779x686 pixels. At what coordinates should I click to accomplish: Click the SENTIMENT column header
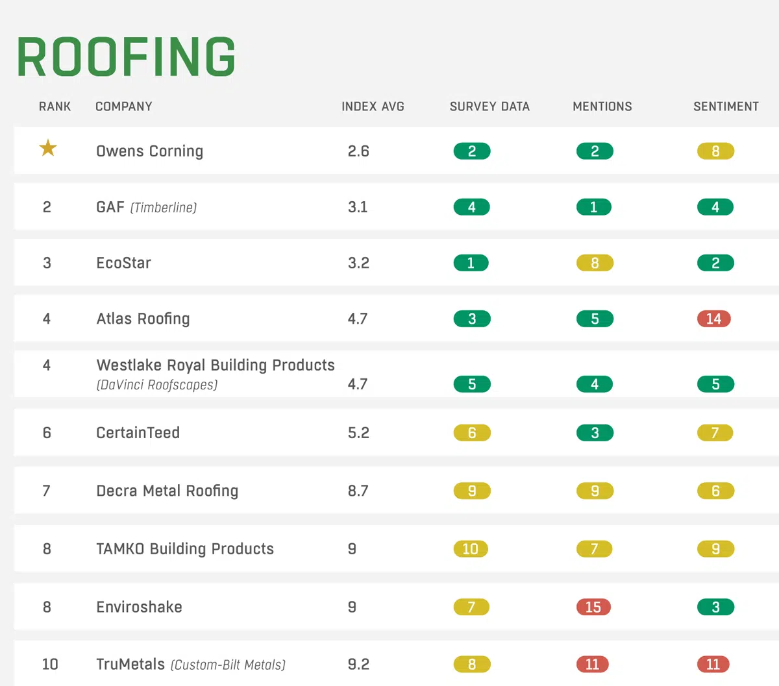click(726, 106)
